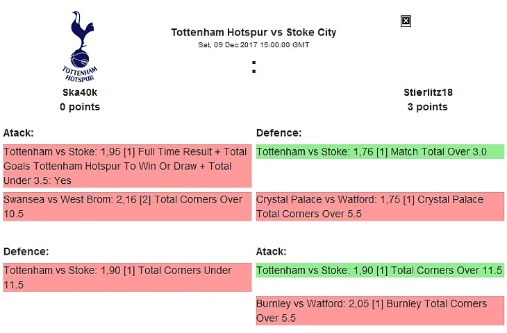Select player name Stierlitz18
This screenshot has height=333, width=507.
[428, 92]
